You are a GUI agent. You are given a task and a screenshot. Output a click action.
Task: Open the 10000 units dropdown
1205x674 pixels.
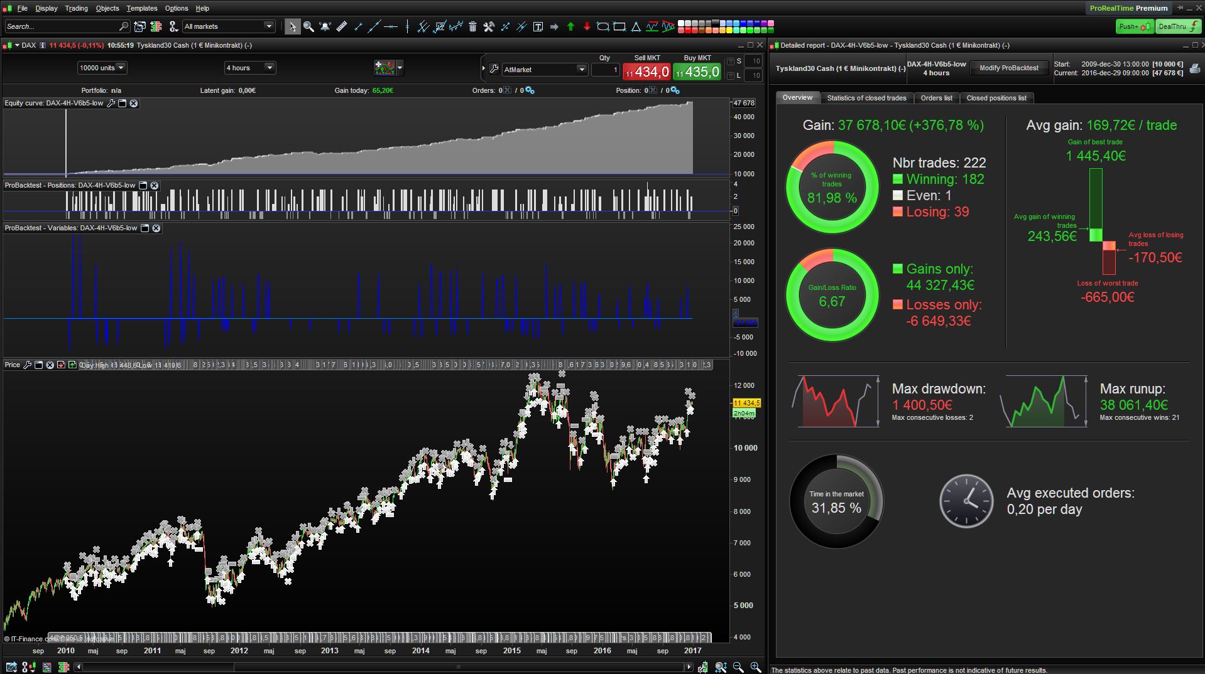point(102,68)
